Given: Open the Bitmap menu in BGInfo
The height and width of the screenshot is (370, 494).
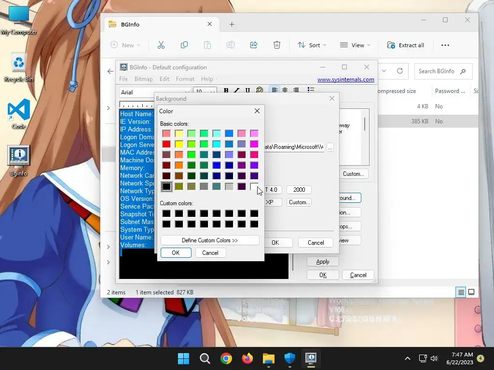Looking at the screenshot, I should 143,79.
